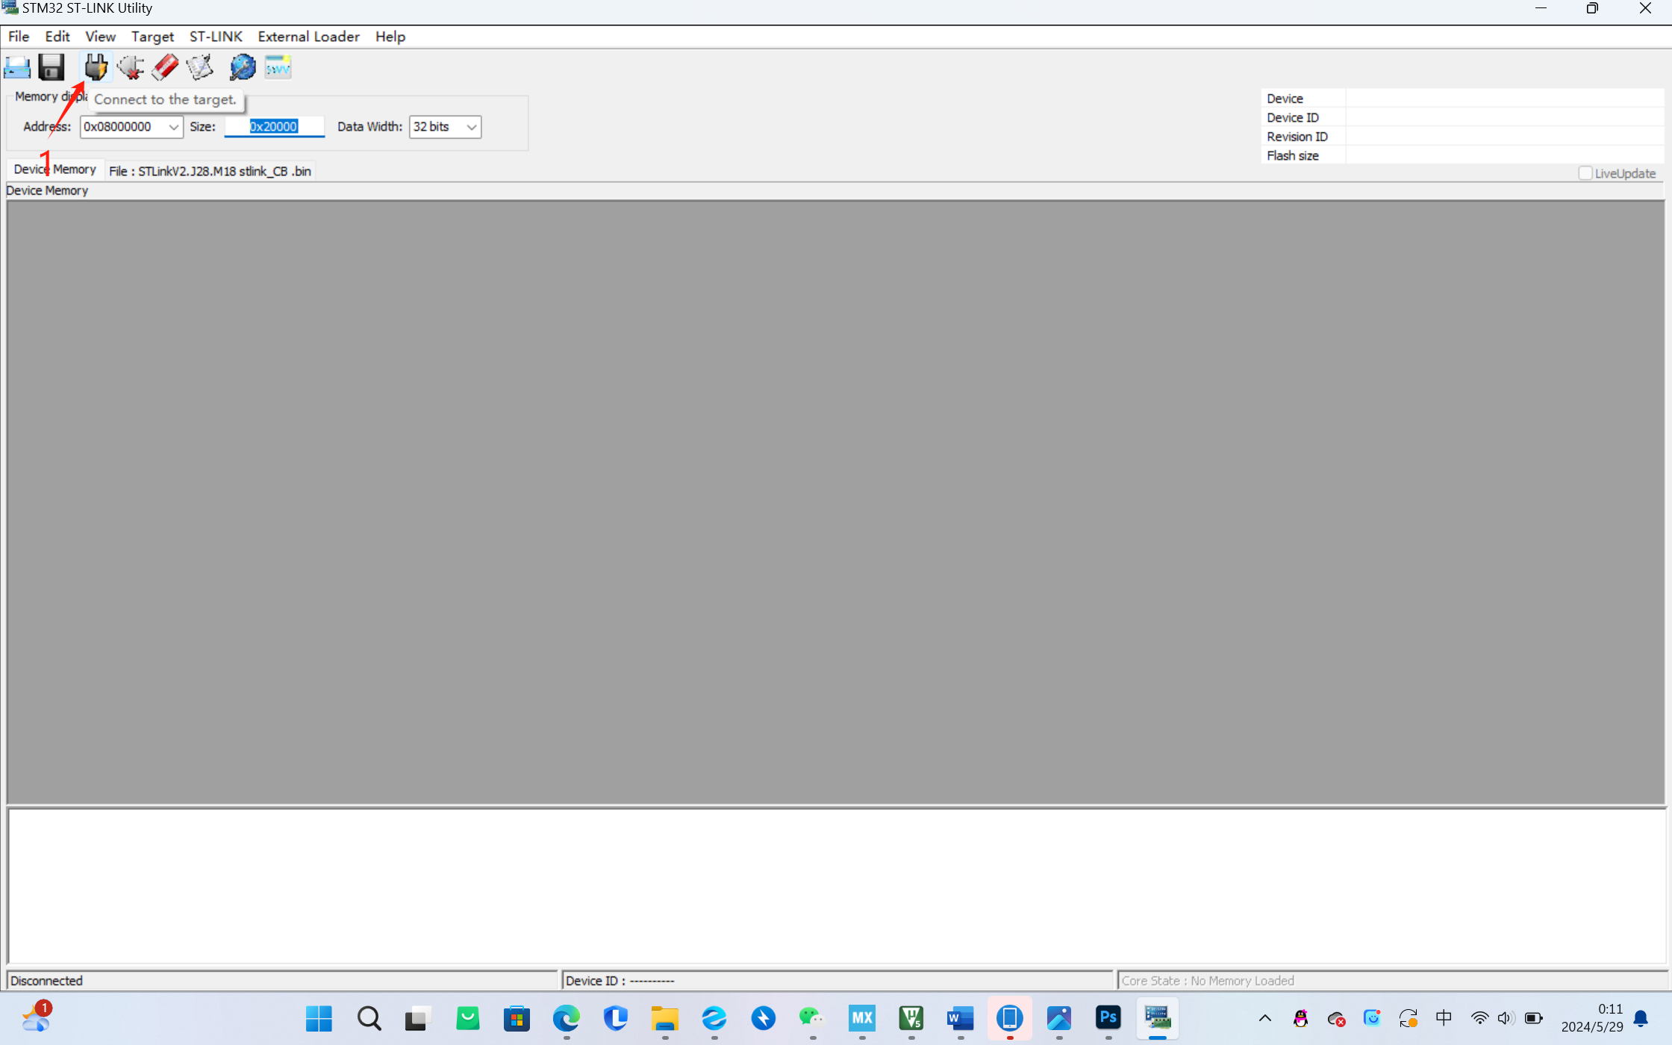The height and width of the screenshot is (1045, 1672).
Task: Toggle the Chinese input method indicator
Action: (x=1444, y=1018)
